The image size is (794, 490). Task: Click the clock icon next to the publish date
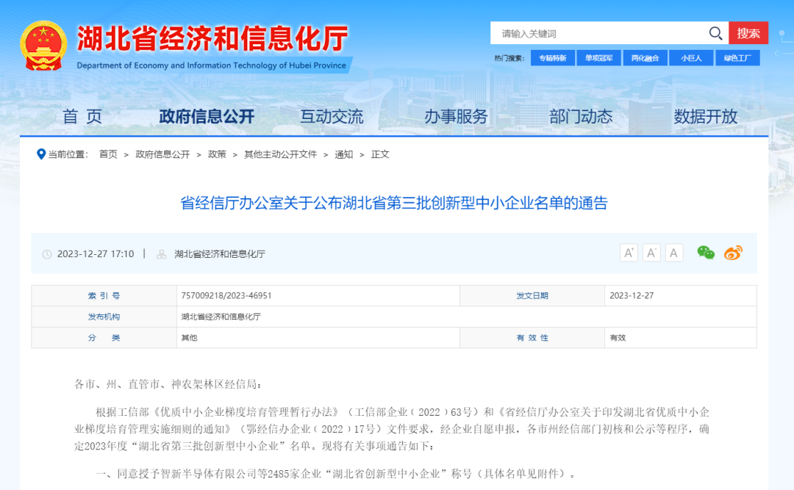pyautogui.click(x=46, y=252)
